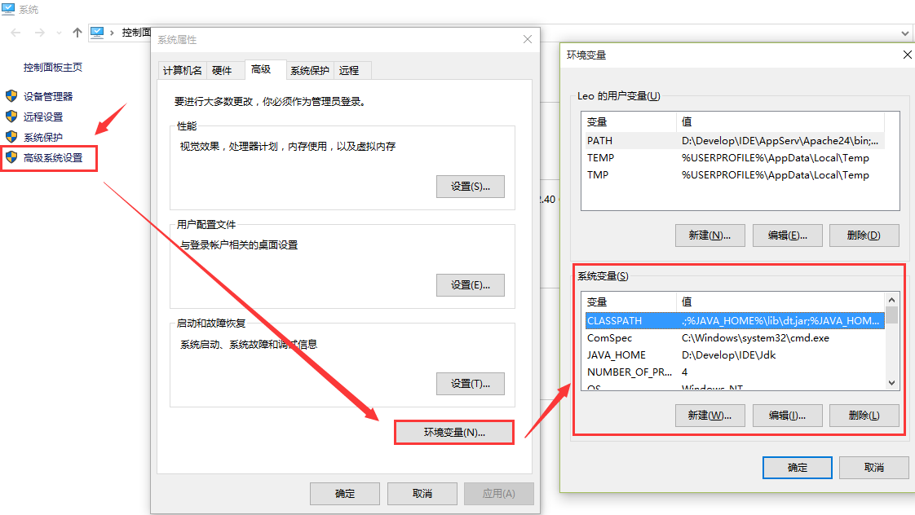Click the shield icon beside 设备管理器
This screenshot has height=515, width=915.
coord(11,95)
